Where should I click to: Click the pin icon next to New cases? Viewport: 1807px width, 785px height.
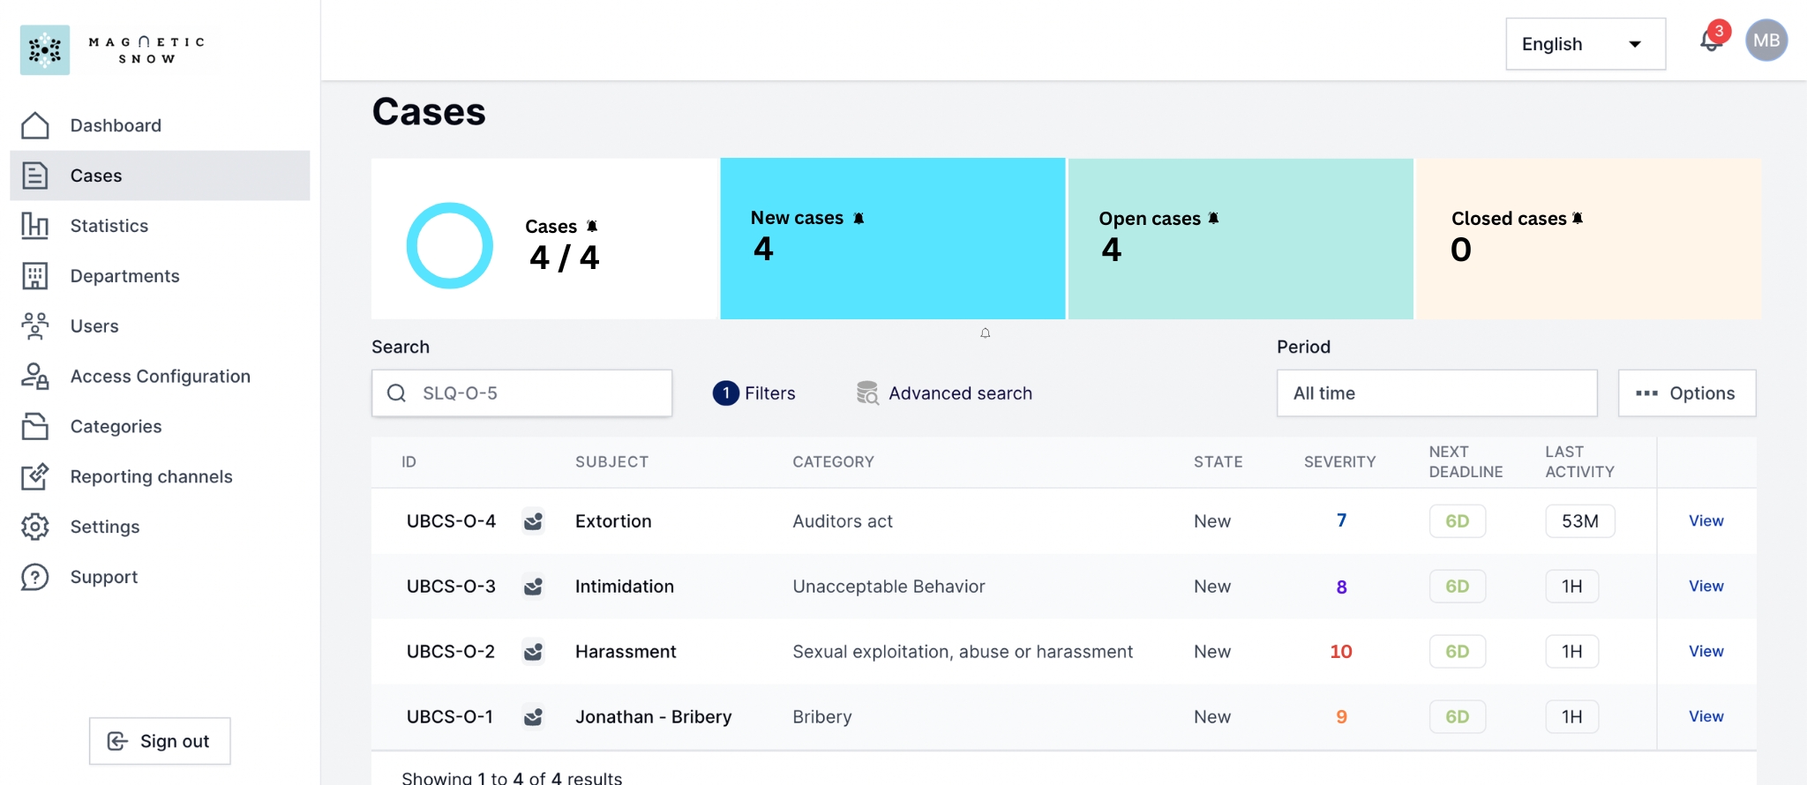point(859,218)
